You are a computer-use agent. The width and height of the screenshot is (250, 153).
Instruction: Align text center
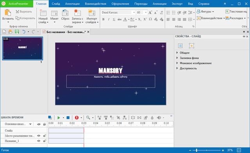[x=173, y=19]
